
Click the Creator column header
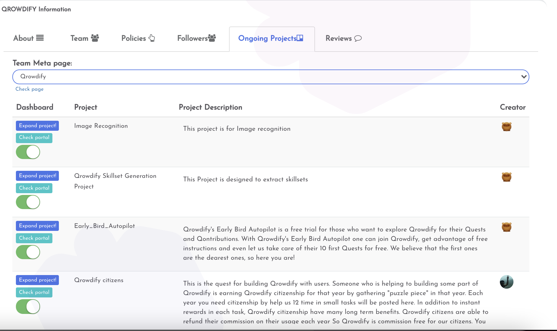513,107
